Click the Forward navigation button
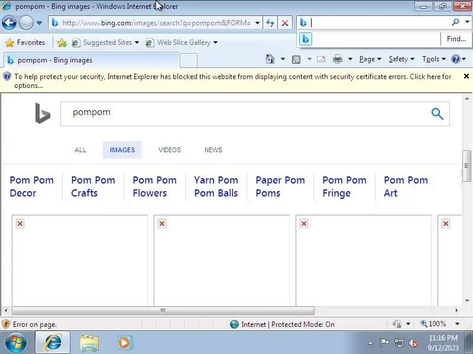The width and height of the screenshot is (473, 354). click(26, 22)
